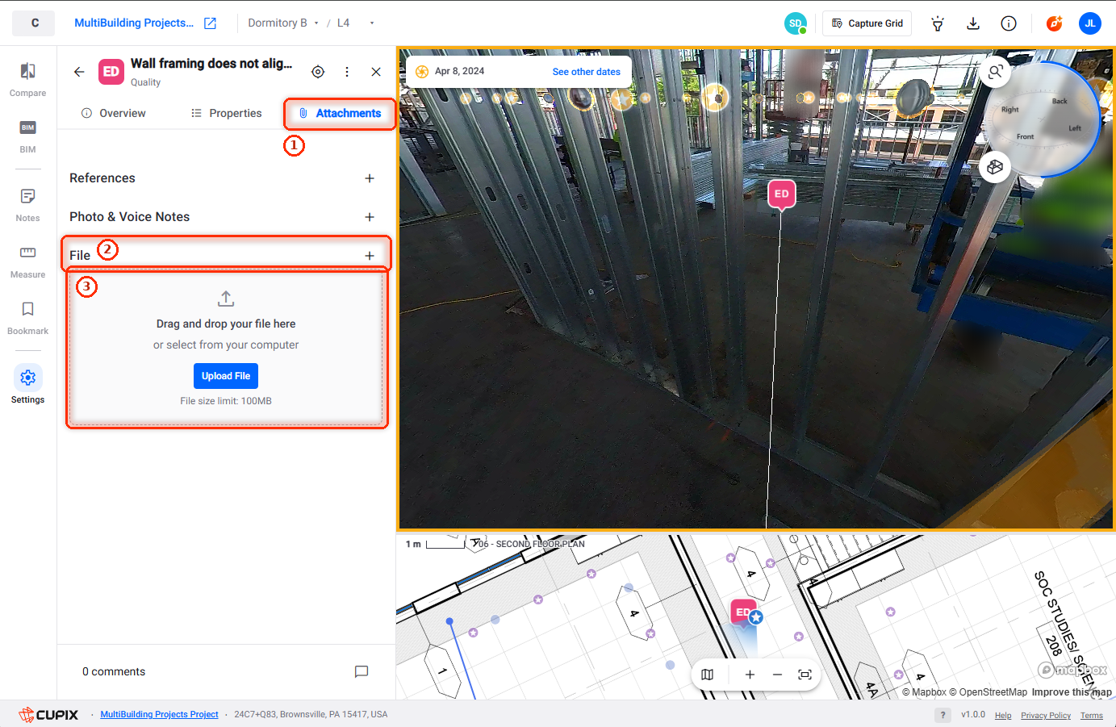Zoom out on the floor plan

point(777,675)
